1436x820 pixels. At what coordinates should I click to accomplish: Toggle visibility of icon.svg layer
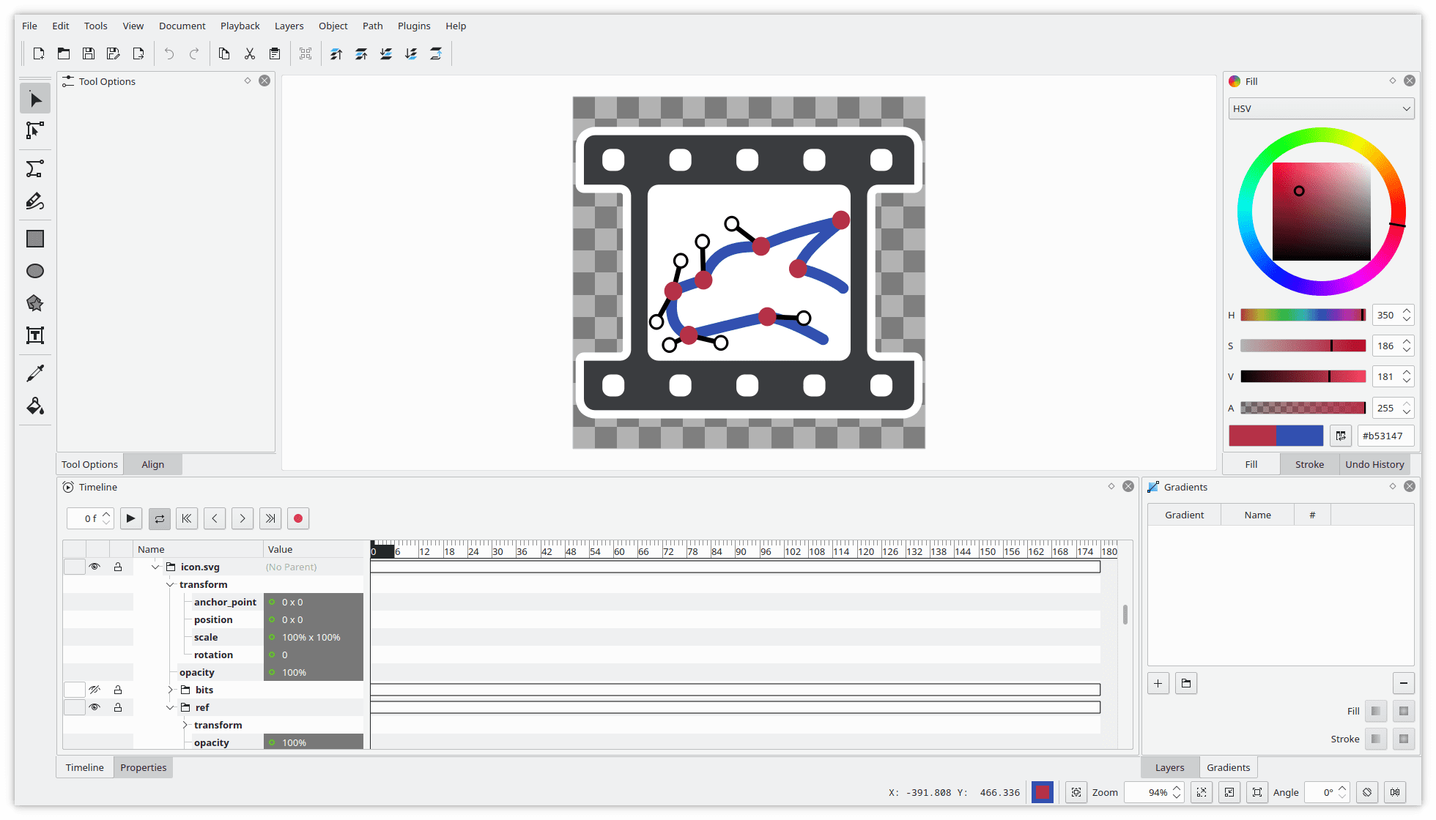coord(95,567)
